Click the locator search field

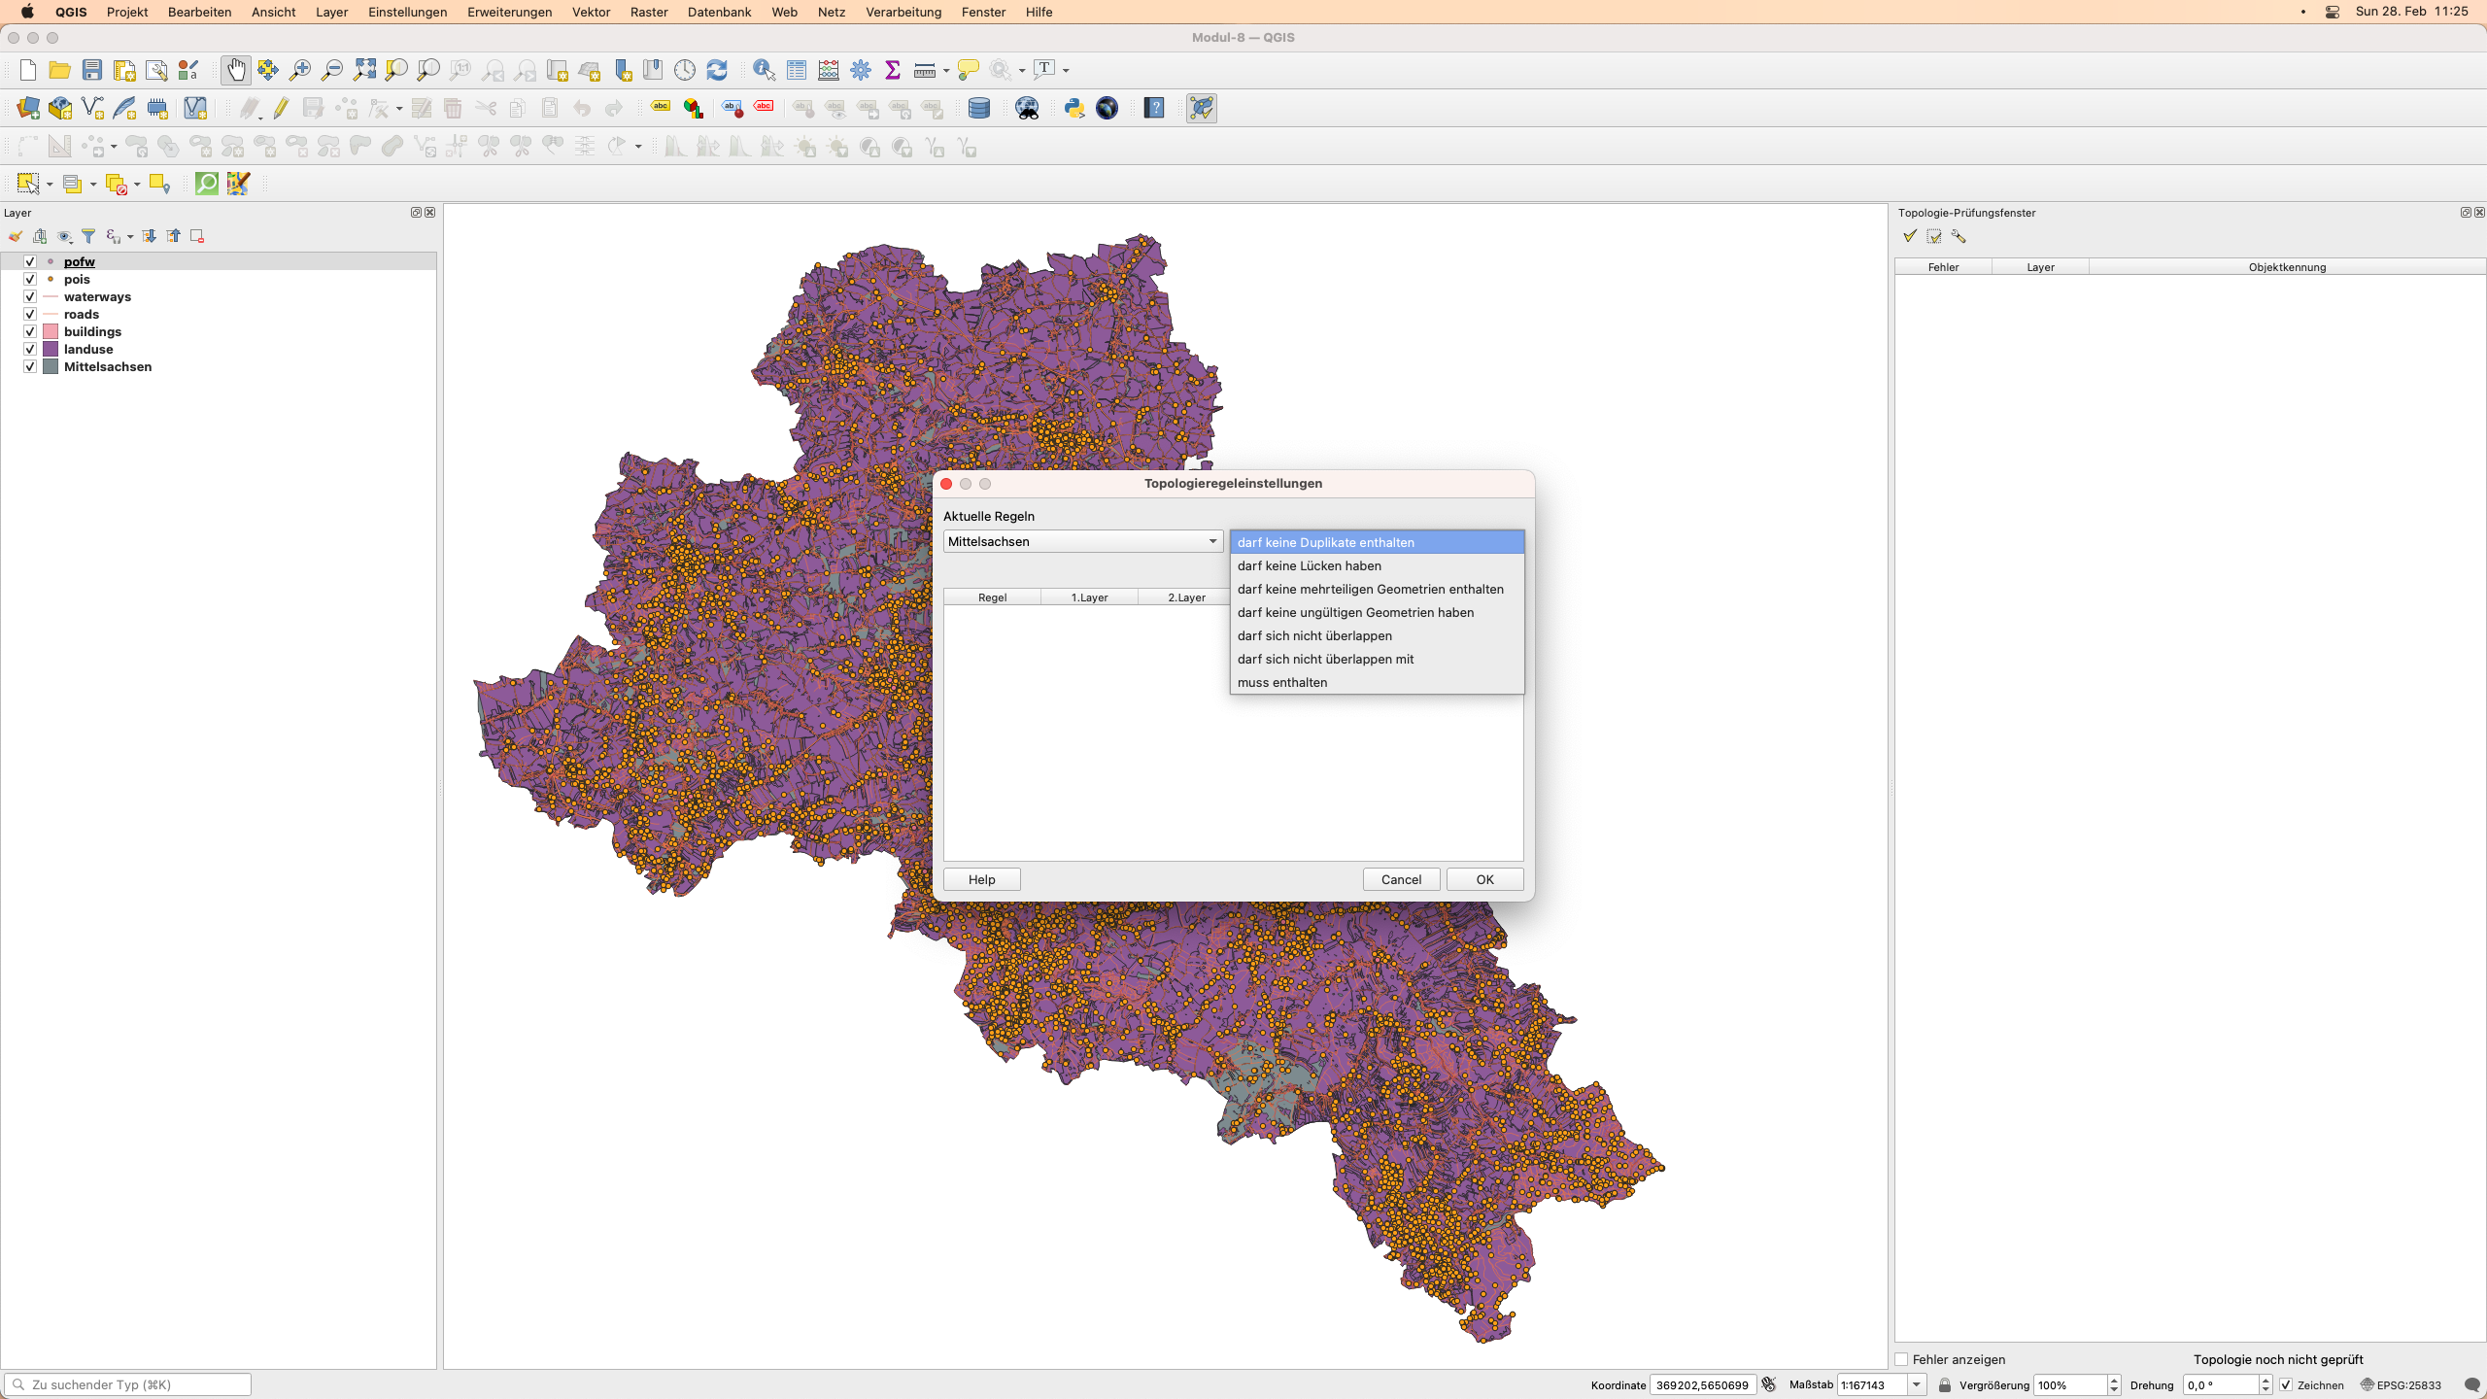pyautogui.click(x=128, y=1384)
